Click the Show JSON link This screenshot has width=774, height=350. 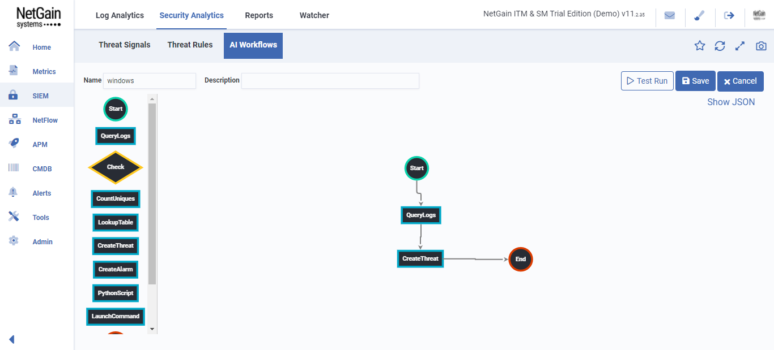tap(731, 102)
